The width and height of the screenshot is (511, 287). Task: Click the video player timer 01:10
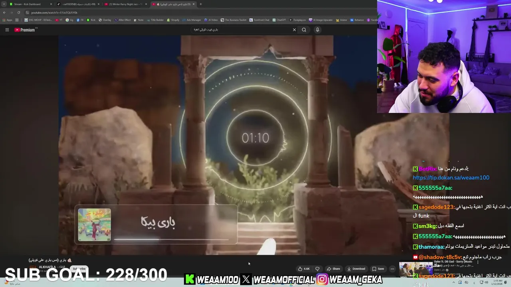pos(255,138)
